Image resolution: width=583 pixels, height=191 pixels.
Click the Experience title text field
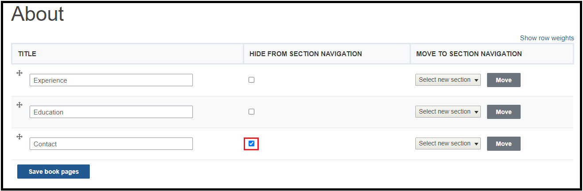[111, 80]
